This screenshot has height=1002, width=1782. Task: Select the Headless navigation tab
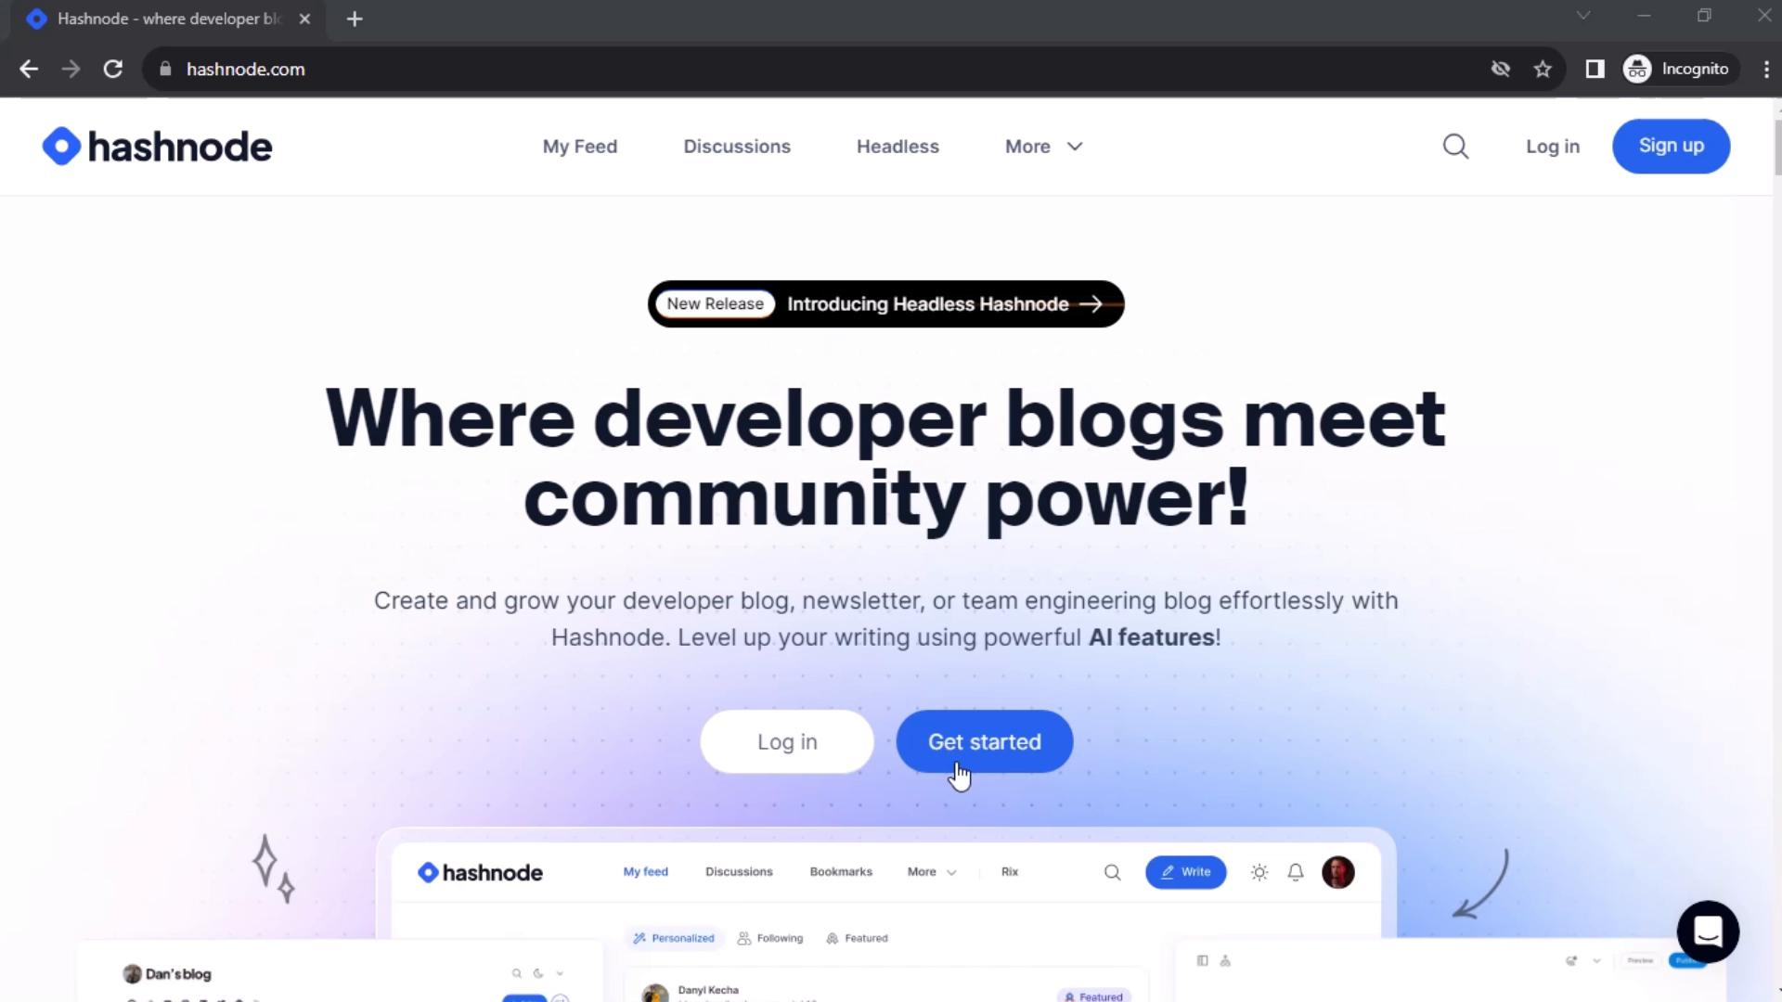(x=898, y=147)
